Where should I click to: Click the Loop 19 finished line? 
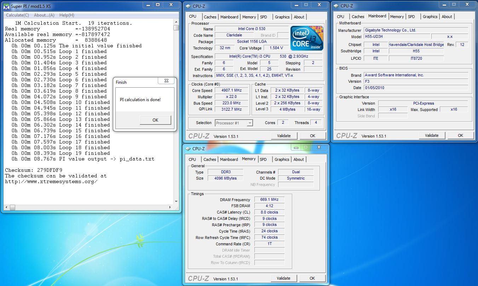tap(61, 153)
